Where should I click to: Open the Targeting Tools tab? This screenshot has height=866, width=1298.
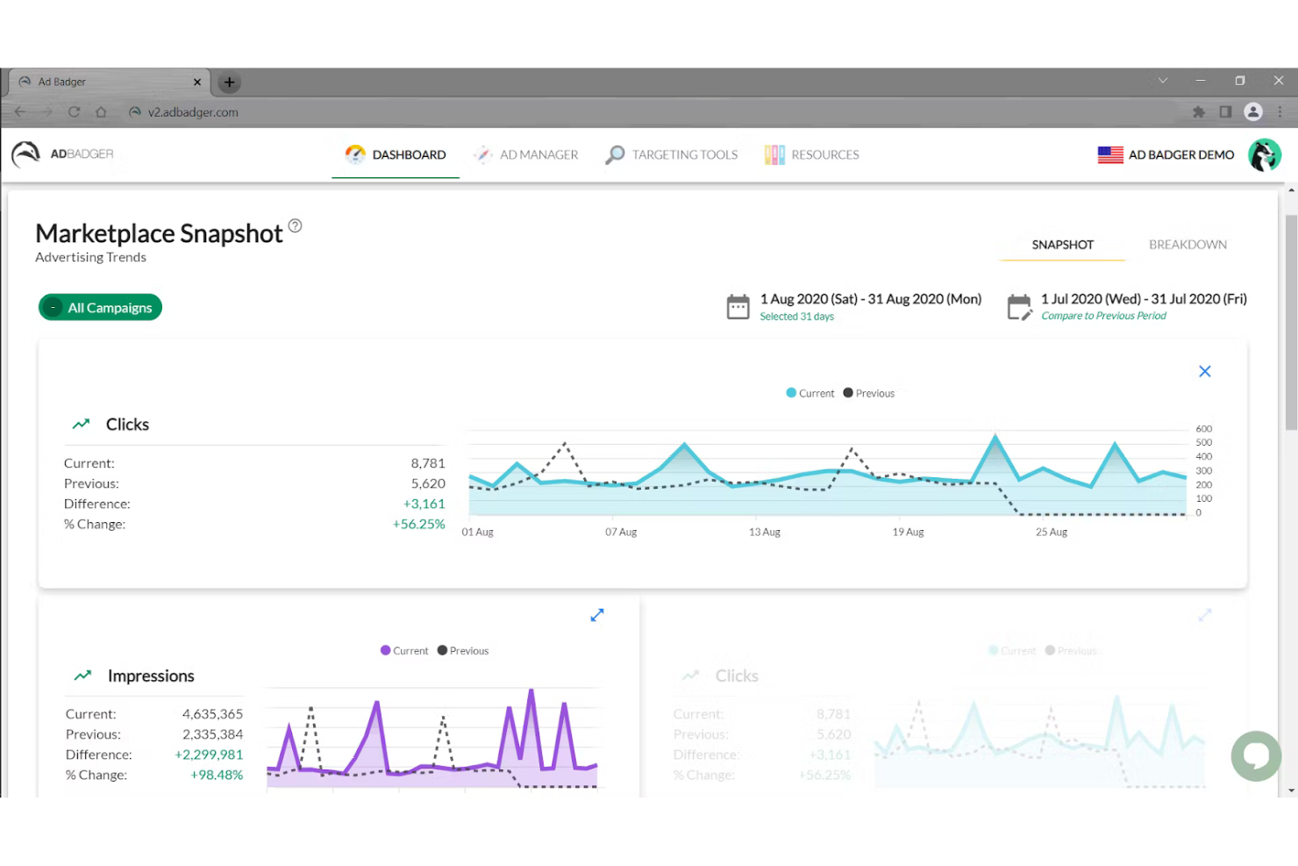(672, 154)
